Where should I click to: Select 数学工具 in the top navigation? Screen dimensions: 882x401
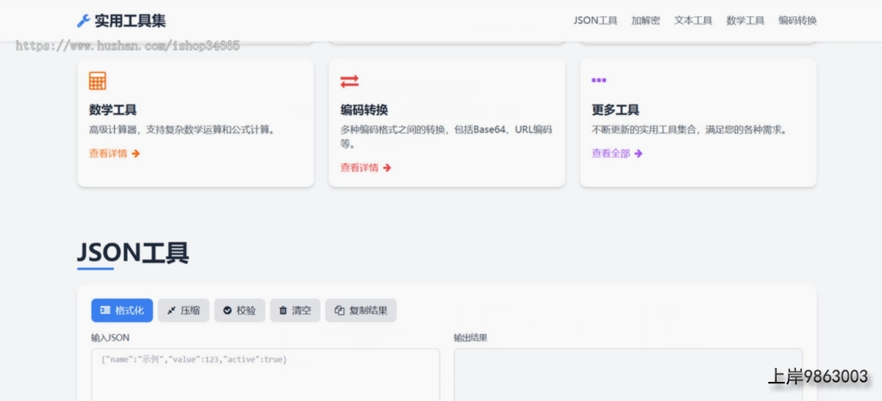pos(745,21)
